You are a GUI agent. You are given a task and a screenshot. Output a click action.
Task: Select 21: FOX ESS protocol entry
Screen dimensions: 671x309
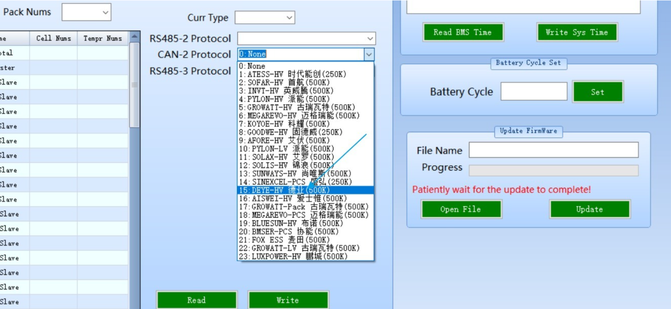pos(305,240)
